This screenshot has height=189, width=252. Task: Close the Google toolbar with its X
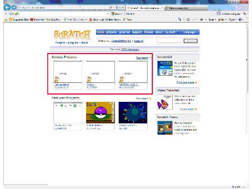(x=6, y=14)
